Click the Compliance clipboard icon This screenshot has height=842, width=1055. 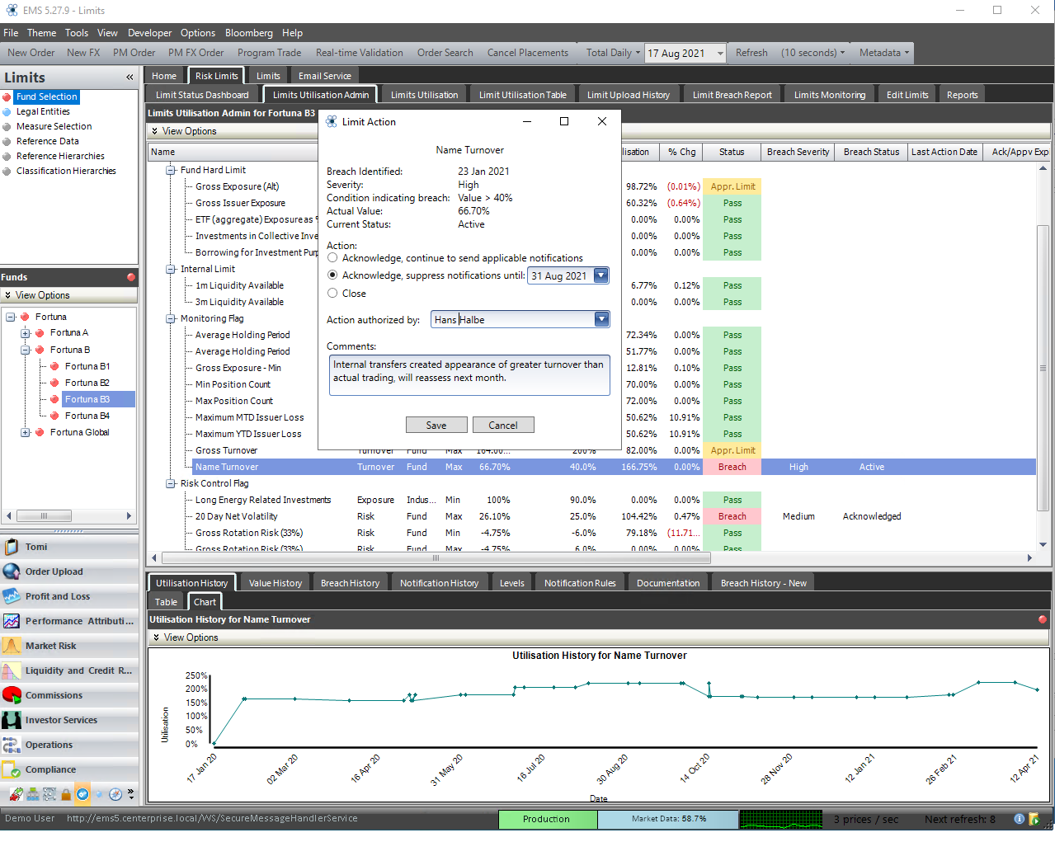tap(12, 769)
